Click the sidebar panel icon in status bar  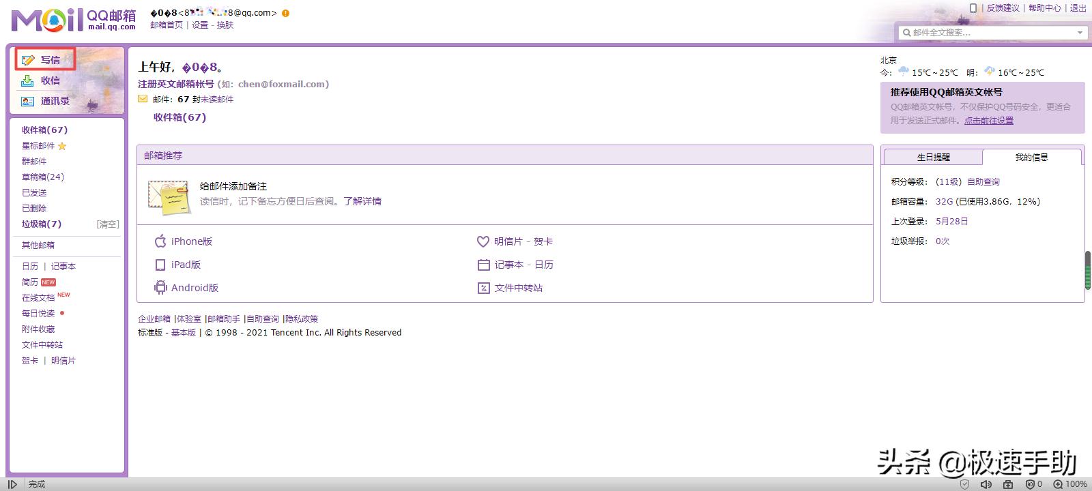click(x=12, y=484)
